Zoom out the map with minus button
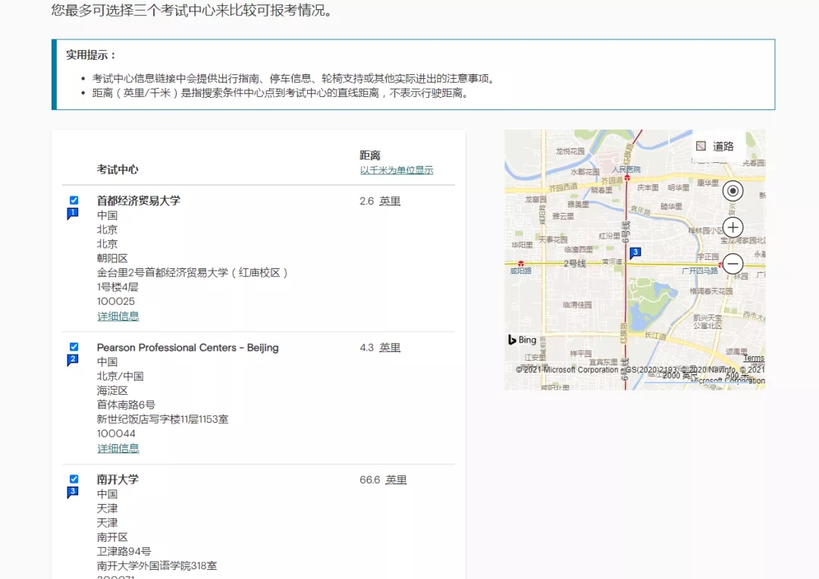The height and width of the screenshot is (579, 819). tap(733, 264)
